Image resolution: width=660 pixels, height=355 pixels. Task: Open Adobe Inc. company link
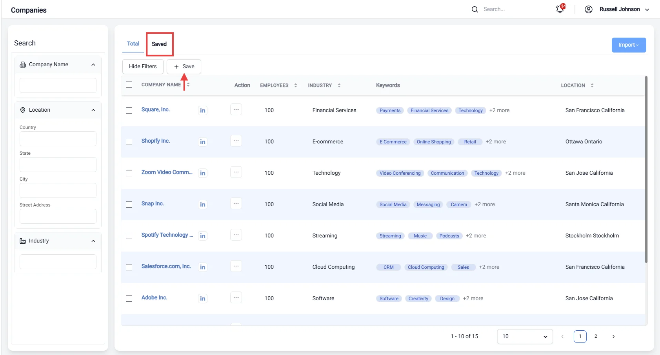(155, 298)
